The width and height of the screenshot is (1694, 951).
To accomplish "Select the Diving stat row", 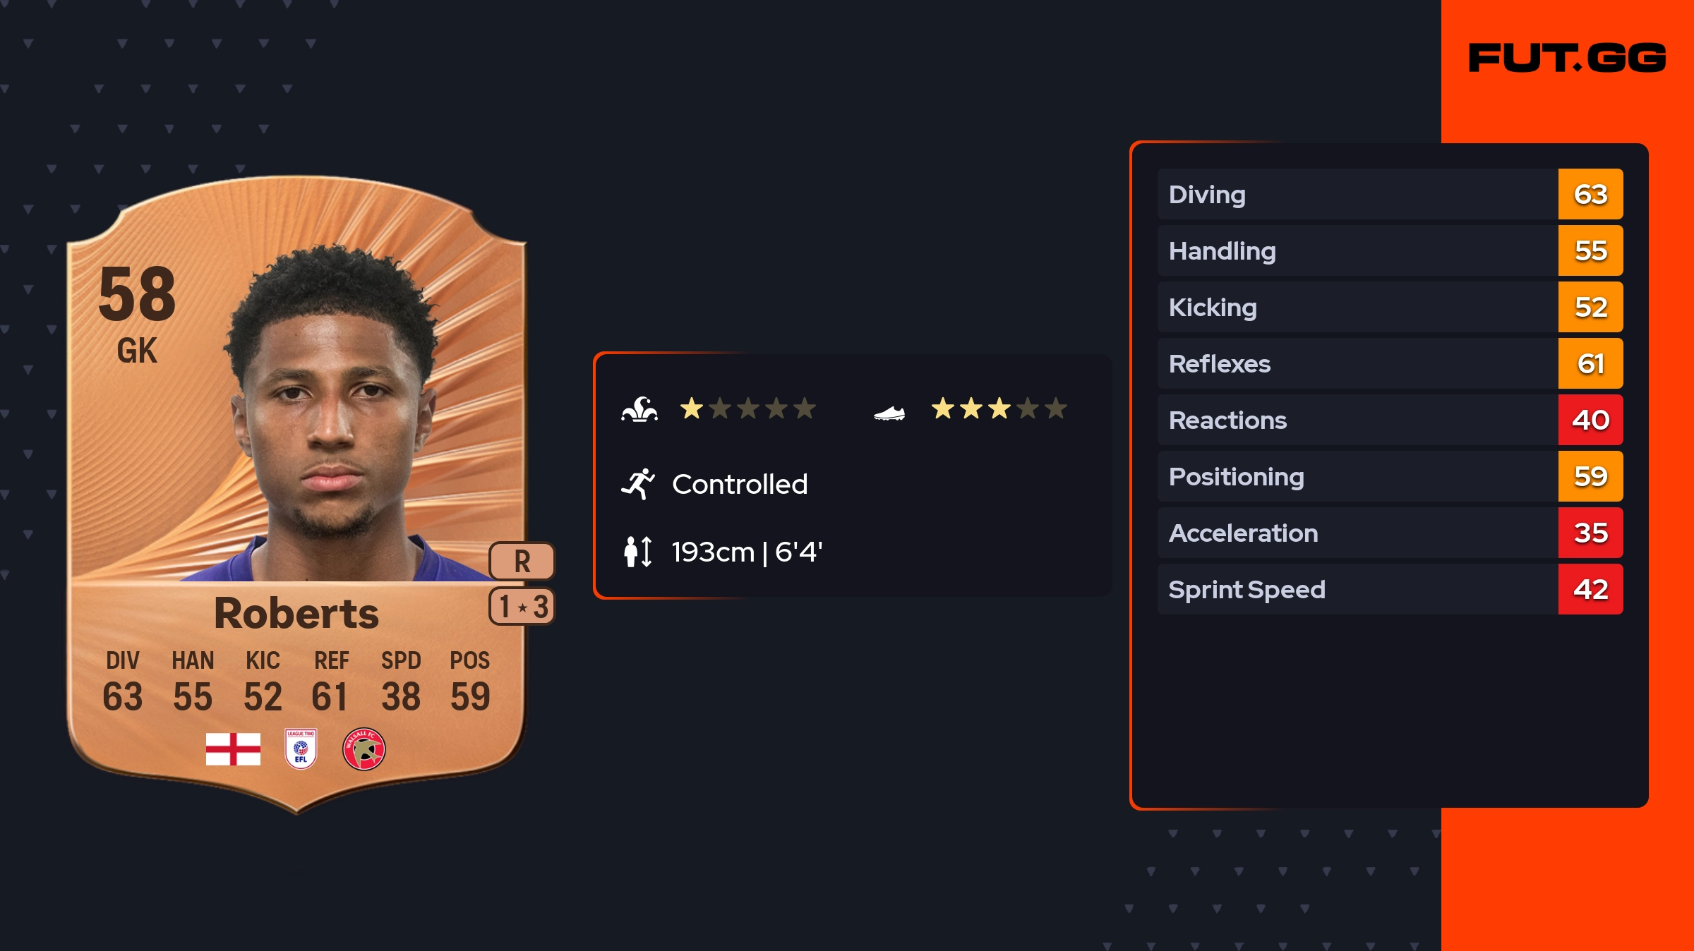I will [x=1390, y=194].
